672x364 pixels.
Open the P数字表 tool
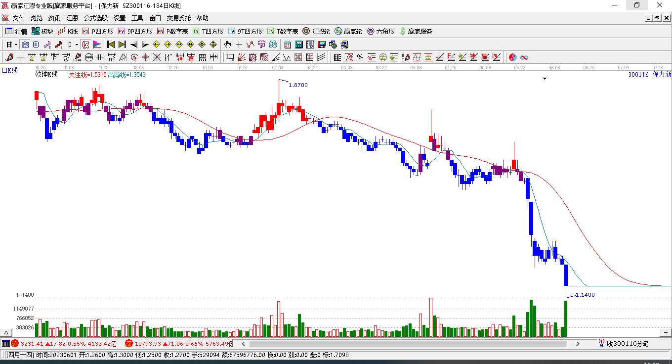coord(172,31)
